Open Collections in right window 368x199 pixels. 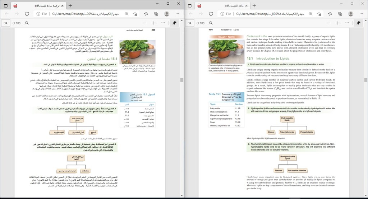(x=340, y=14)
